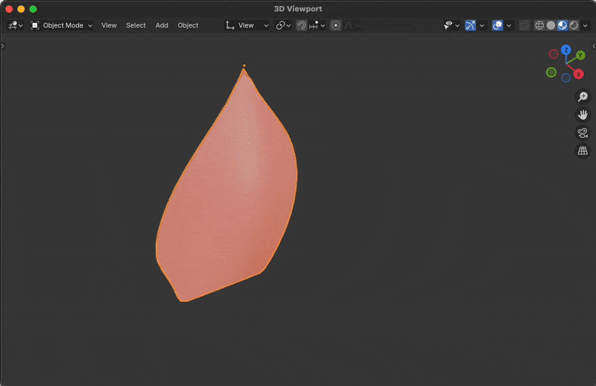Open the Select menu
This screenshot has width=596, height=386.
(x=136, y=25)
